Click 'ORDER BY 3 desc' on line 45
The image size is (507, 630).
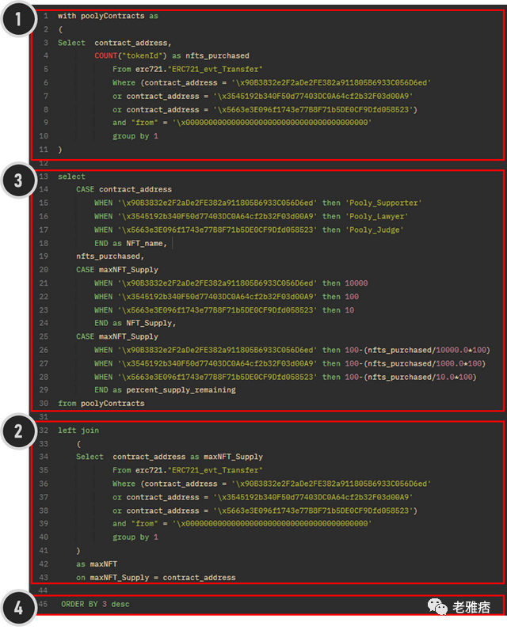pos(95,605)
